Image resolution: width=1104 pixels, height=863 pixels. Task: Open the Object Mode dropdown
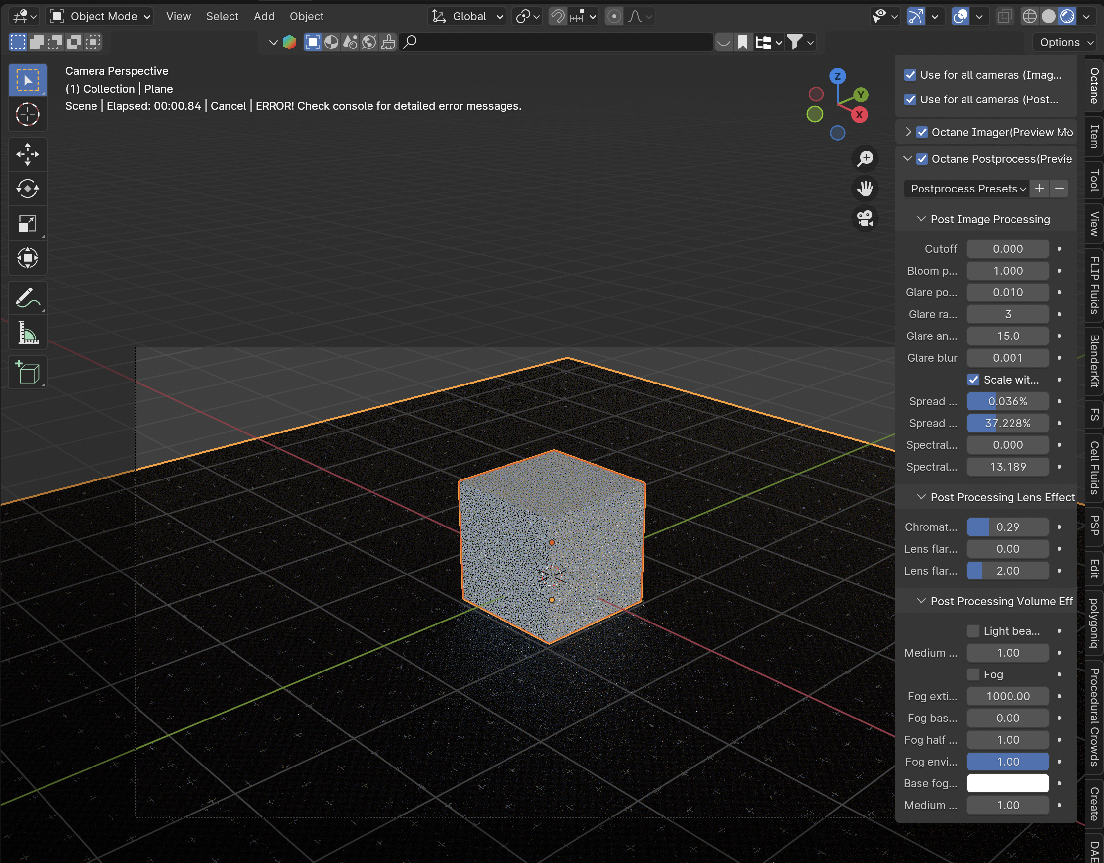(x=100, y=17)
